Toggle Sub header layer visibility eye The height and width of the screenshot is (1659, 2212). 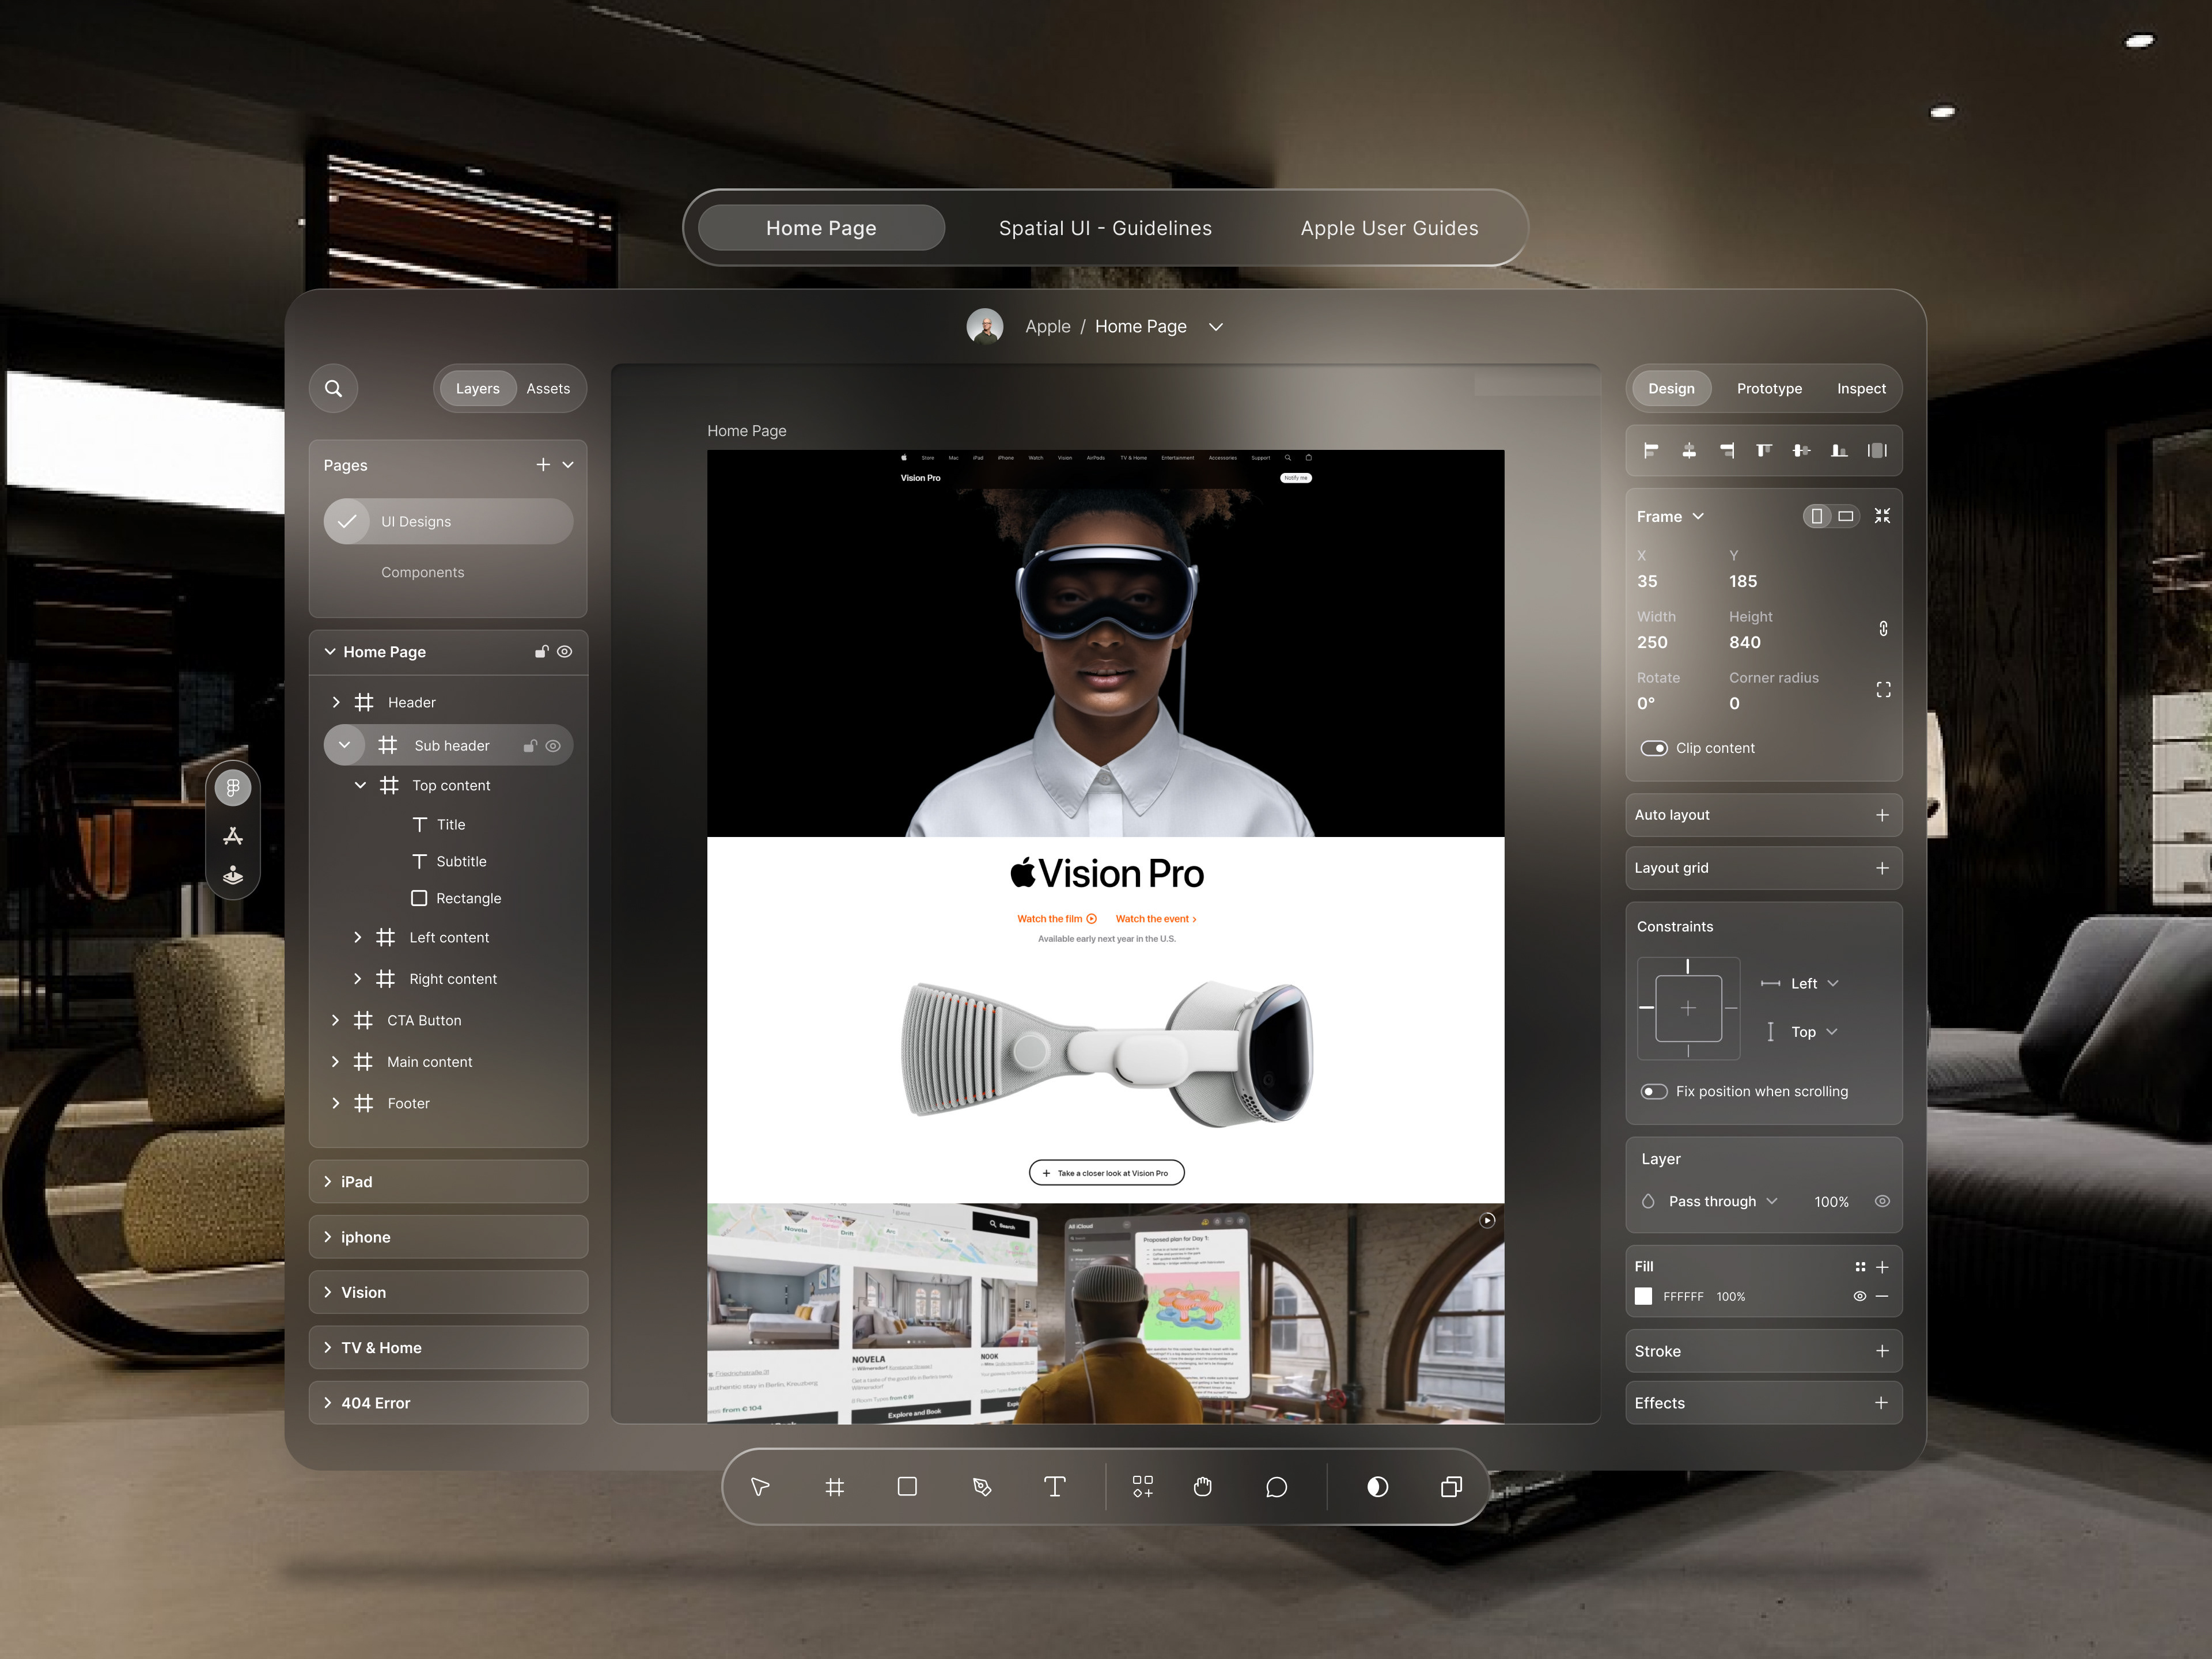coord(553,746)
